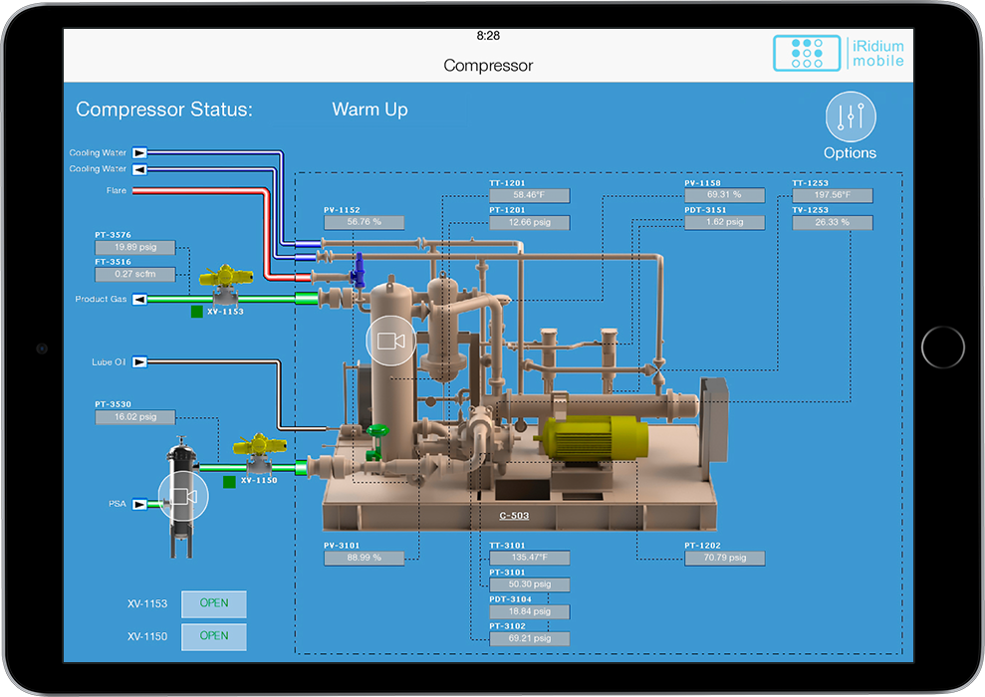Click the PT-3576 pressure readout
Image resolution: width=985 pixels, height=697 pixels.
(135, 247)
